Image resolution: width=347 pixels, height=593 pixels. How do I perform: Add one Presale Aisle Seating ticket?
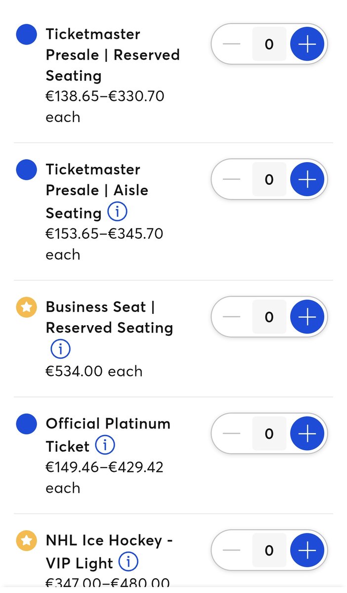tap(307, 179)
